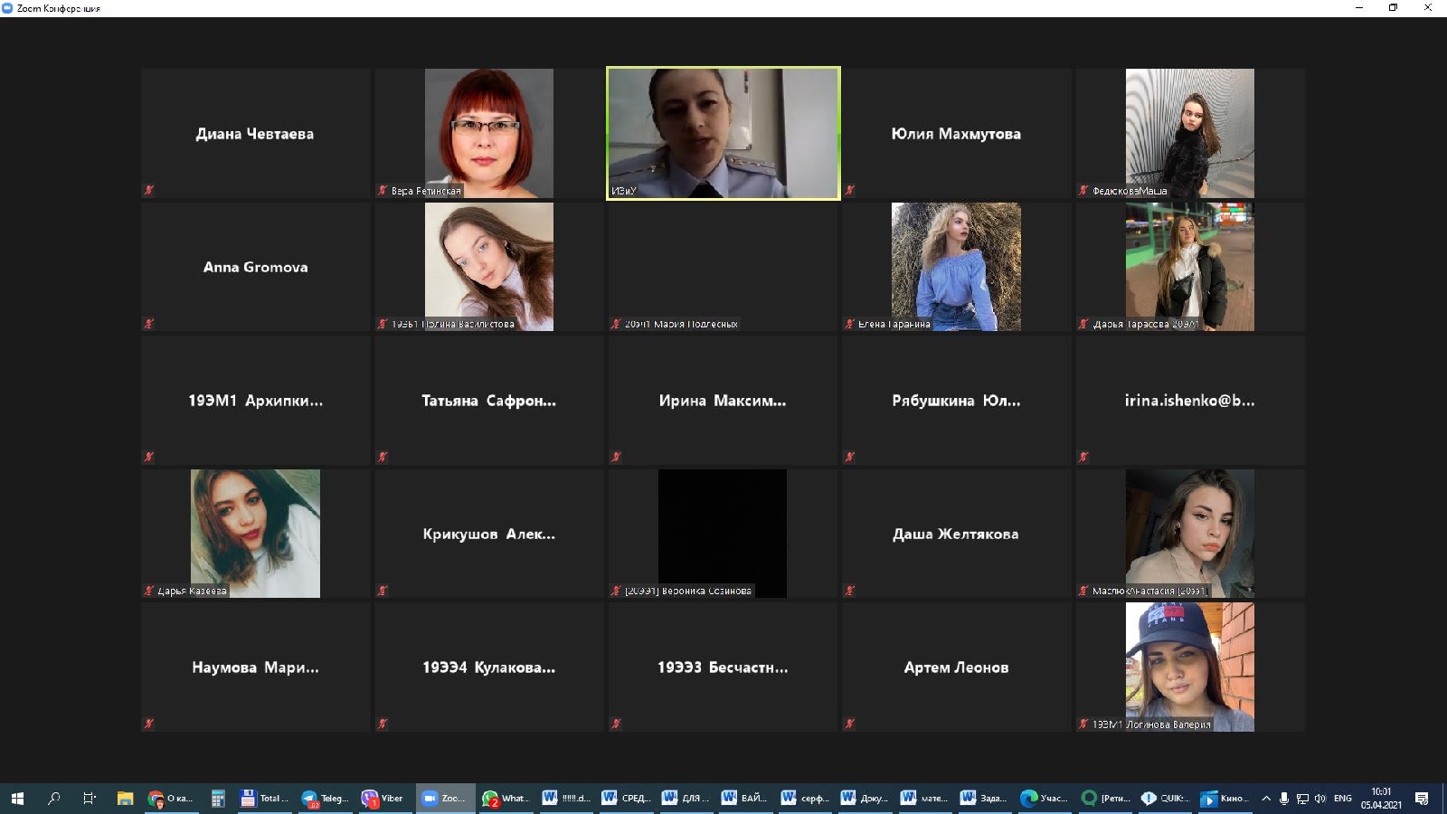Open Total Commander in the taskbar
Screen dimensions: 1447x814
[263, 798]
